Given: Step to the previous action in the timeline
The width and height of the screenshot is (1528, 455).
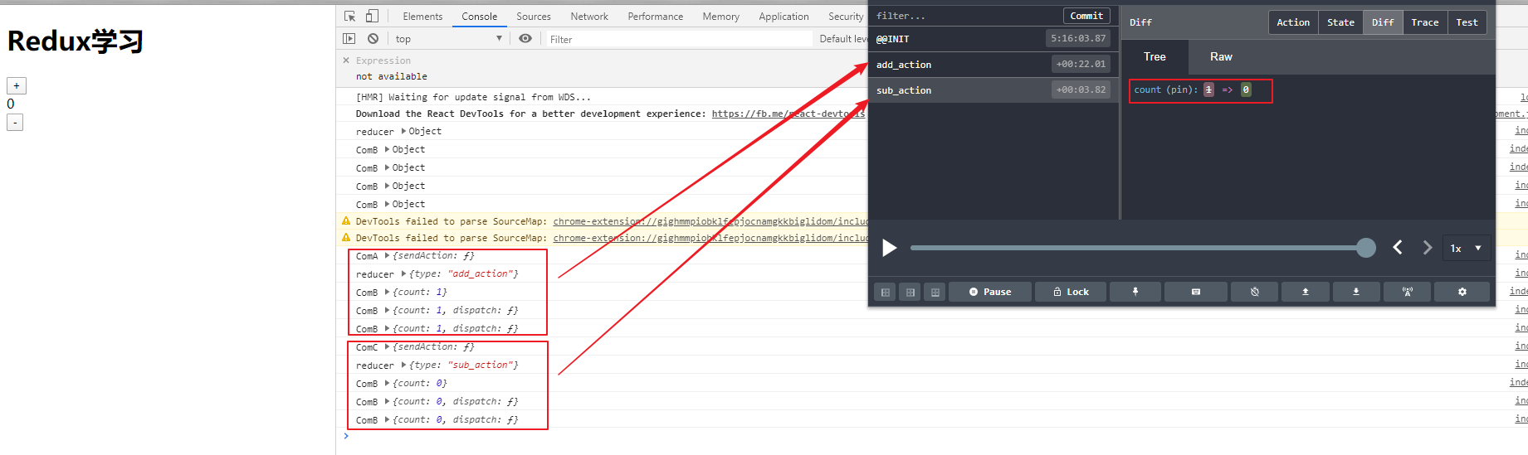Looking at the screenshot, I should (1398, 247).
